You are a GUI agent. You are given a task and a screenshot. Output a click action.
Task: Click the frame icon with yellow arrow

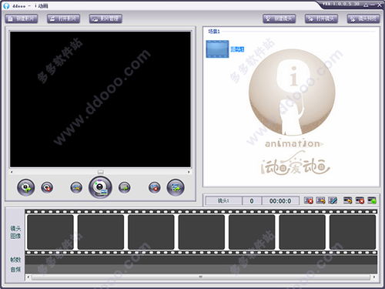tap(320, 200)
